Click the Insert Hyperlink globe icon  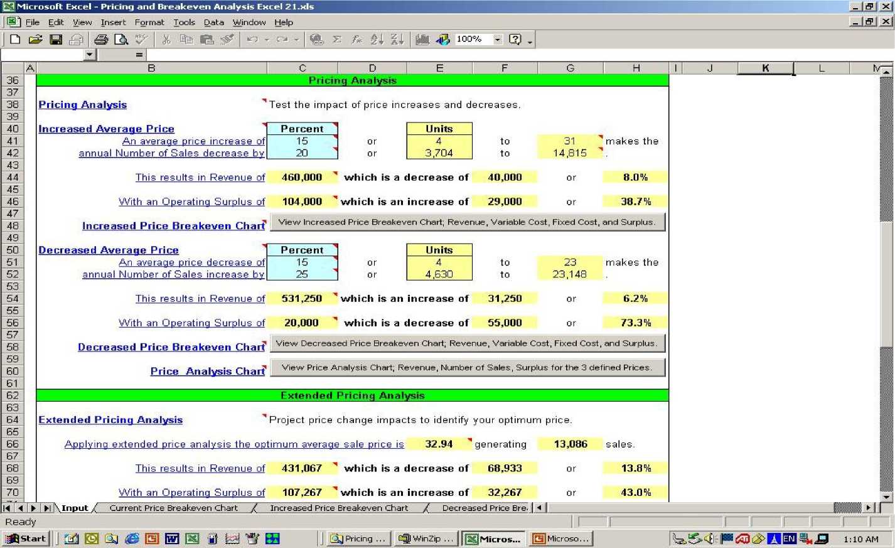pyautogui.click(x=317, y=40)
